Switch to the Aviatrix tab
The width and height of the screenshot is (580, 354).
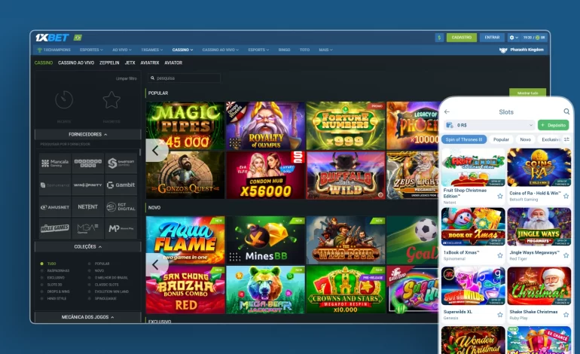(149, 63)
